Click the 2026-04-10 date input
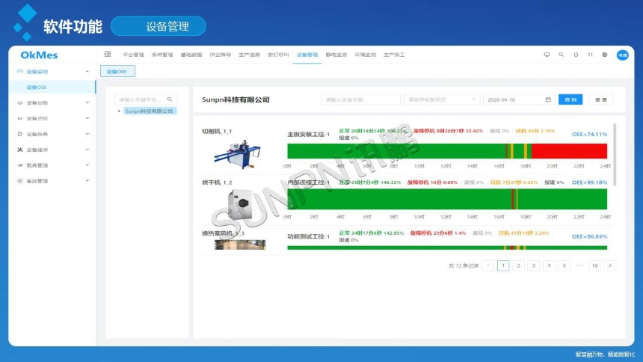643x362 pixels. (x=519, y=99)
